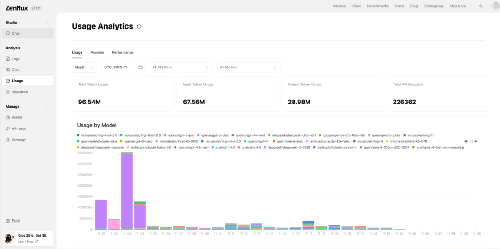Click the Learn How promo link
Viewport: 500px width, 249px height.
(x=28, y=241)
